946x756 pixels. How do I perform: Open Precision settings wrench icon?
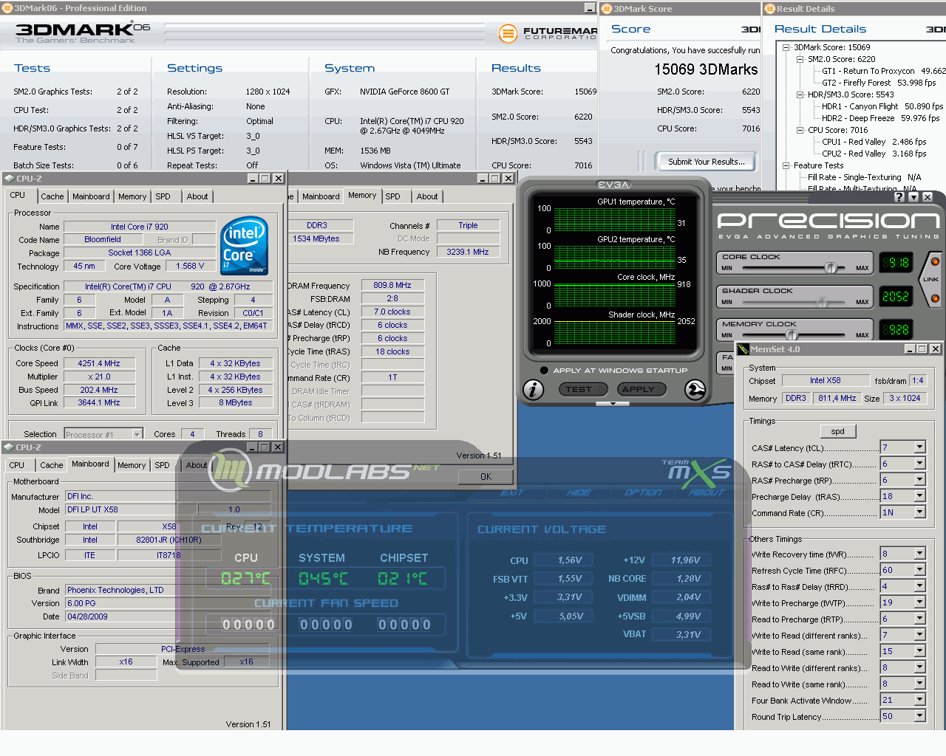(x=695, y=390)
